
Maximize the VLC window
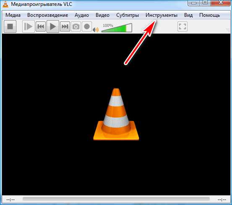pos(205,3)
